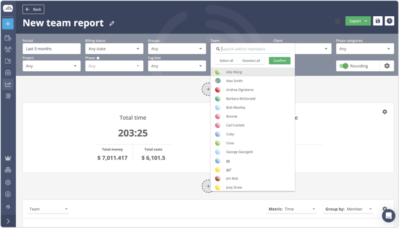Click the app logo in the sidebar

click(x=8, y=8)
